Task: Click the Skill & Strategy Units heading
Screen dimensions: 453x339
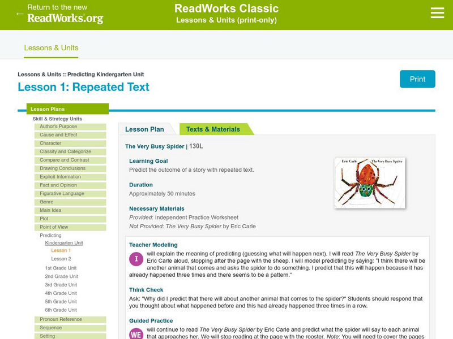Action: (57, 119)
